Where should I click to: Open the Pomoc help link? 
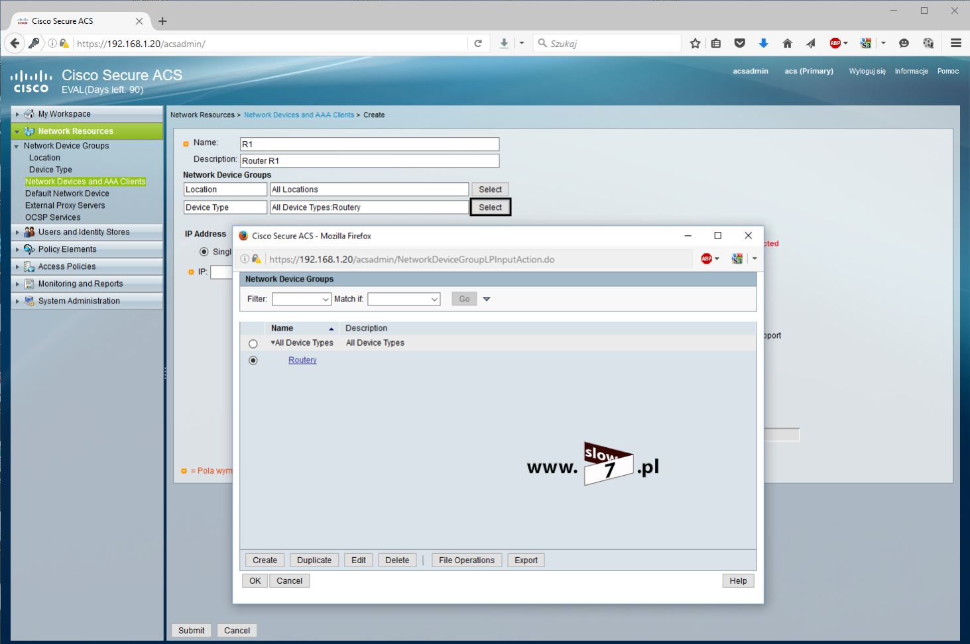[x=948, y=71]
